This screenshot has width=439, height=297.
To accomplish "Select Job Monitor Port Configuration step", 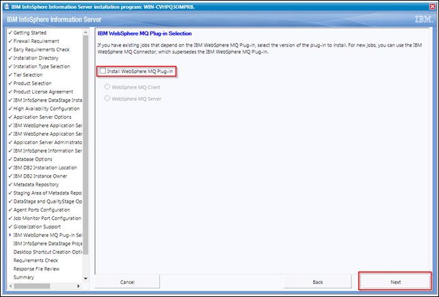I will tap(47, 218).
